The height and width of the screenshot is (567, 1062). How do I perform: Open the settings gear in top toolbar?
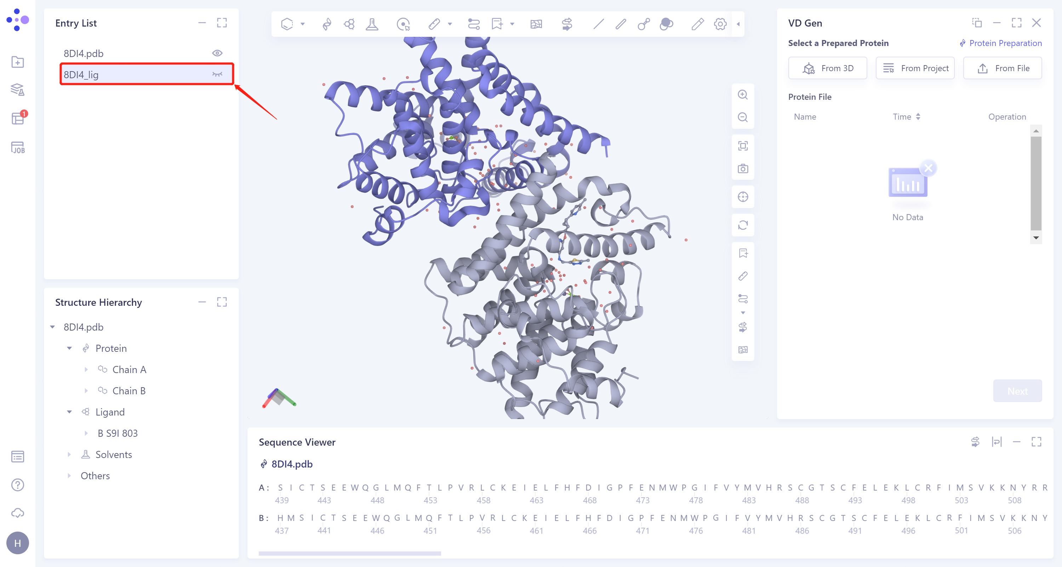pyautogui.click(x=720, y=24)
